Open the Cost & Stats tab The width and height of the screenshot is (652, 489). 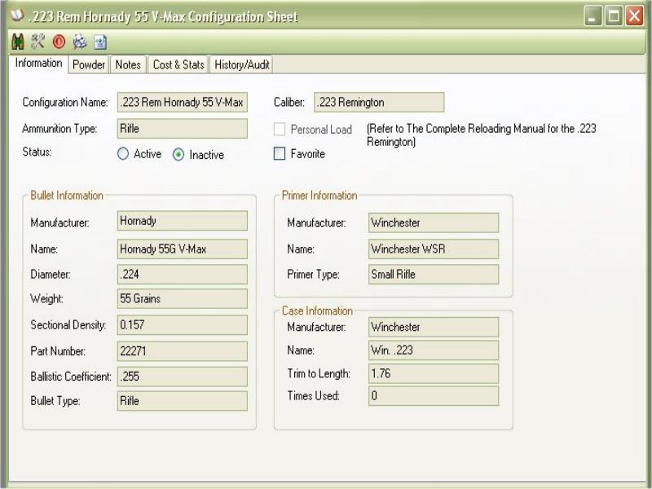pyautogui.click(x=178, y=65)
